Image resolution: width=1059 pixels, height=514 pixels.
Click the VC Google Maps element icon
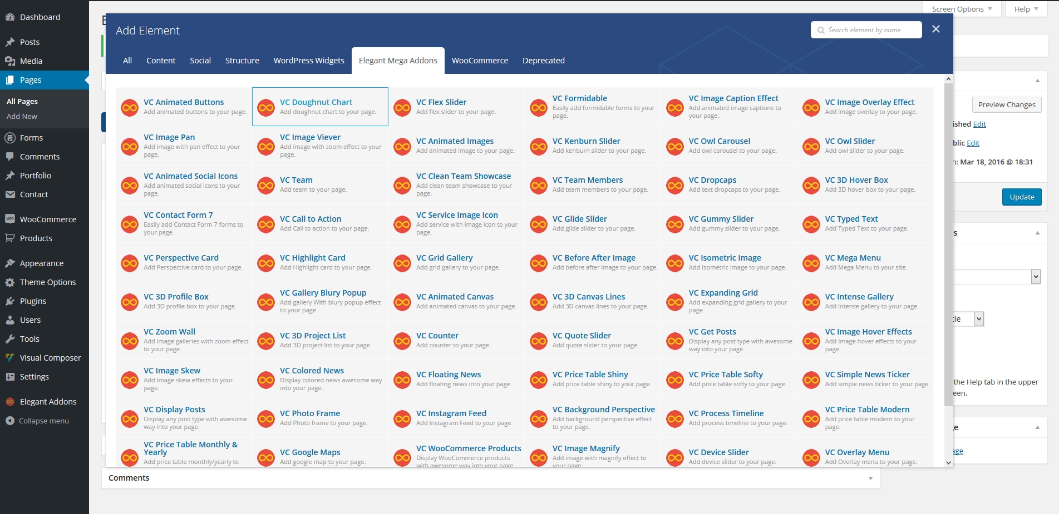point(266,457)
